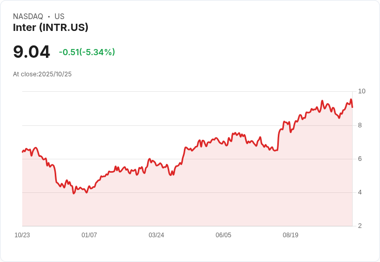The width and height of the screenshot is (380, 262).
Task: Select the Inter (INTR.US) stock title
Action: [51, 27]
